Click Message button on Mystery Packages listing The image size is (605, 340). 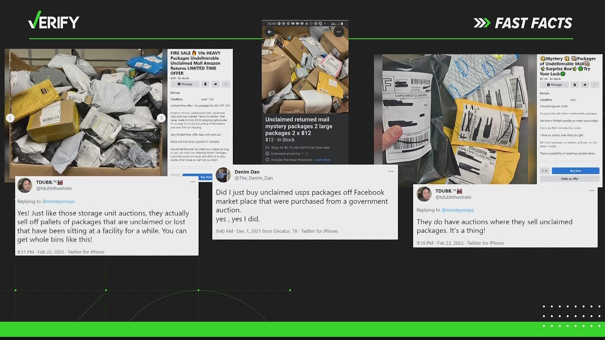[554, 85]
